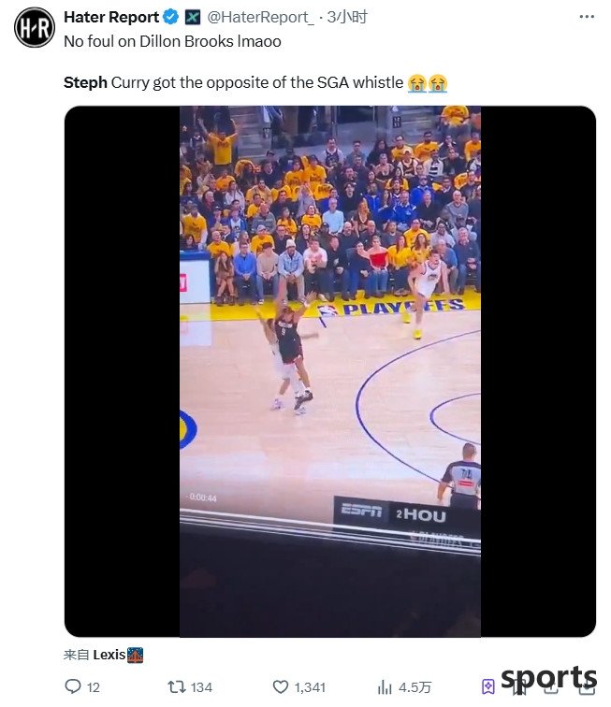The image size is (611, 707).
Task: Click the X affiliate badge beside the name
Action: point(193,17)
